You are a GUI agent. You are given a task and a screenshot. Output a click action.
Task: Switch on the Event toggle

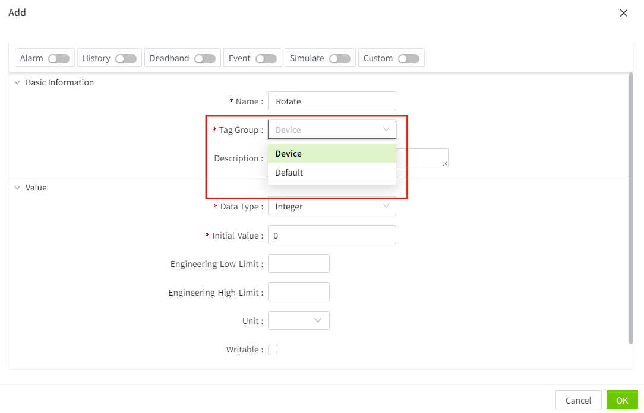coord(266,58)
